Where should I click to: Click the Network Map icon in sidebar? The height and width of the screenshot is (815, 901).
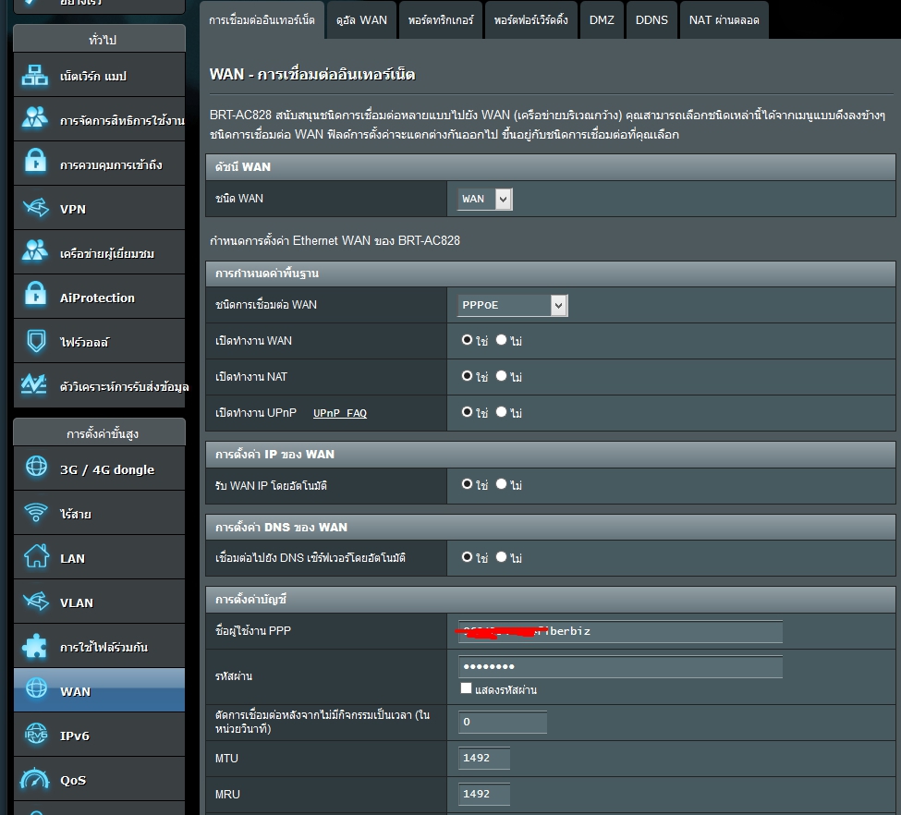(35, 76)
